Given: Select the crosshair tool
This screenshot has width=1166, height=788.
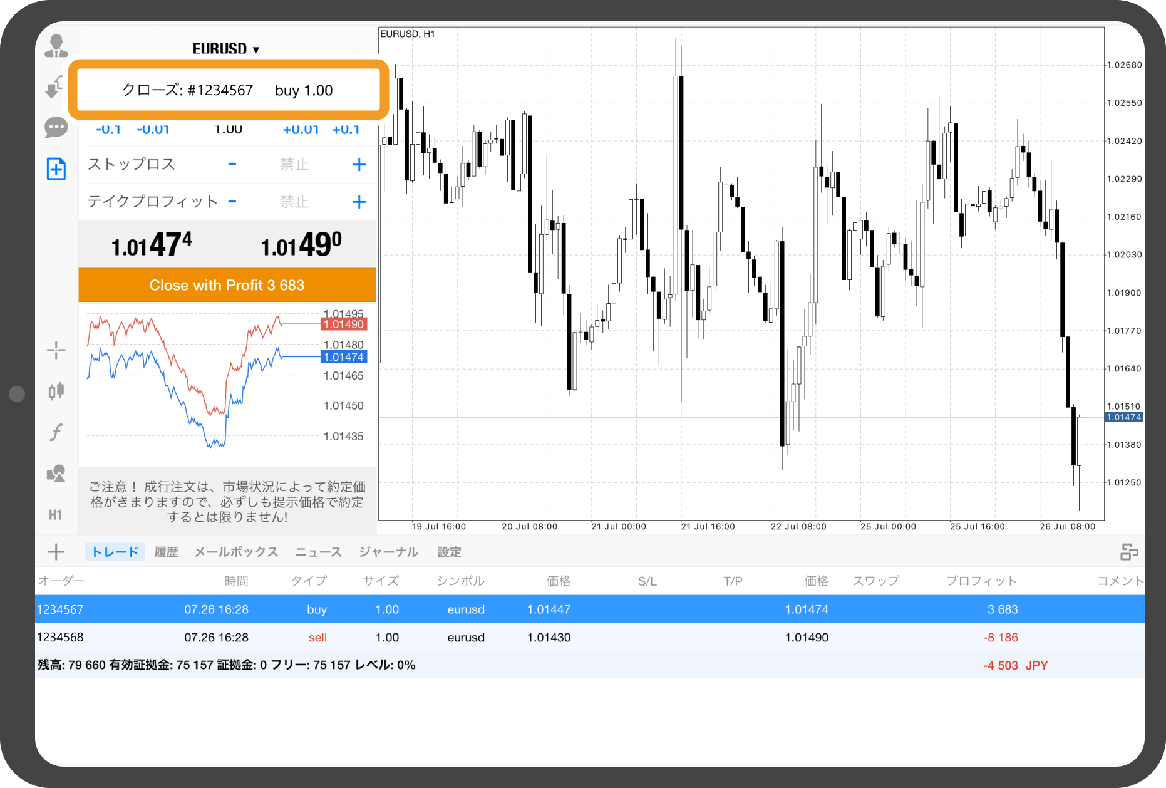Looking at the screenshot, I should click(56, 350).
